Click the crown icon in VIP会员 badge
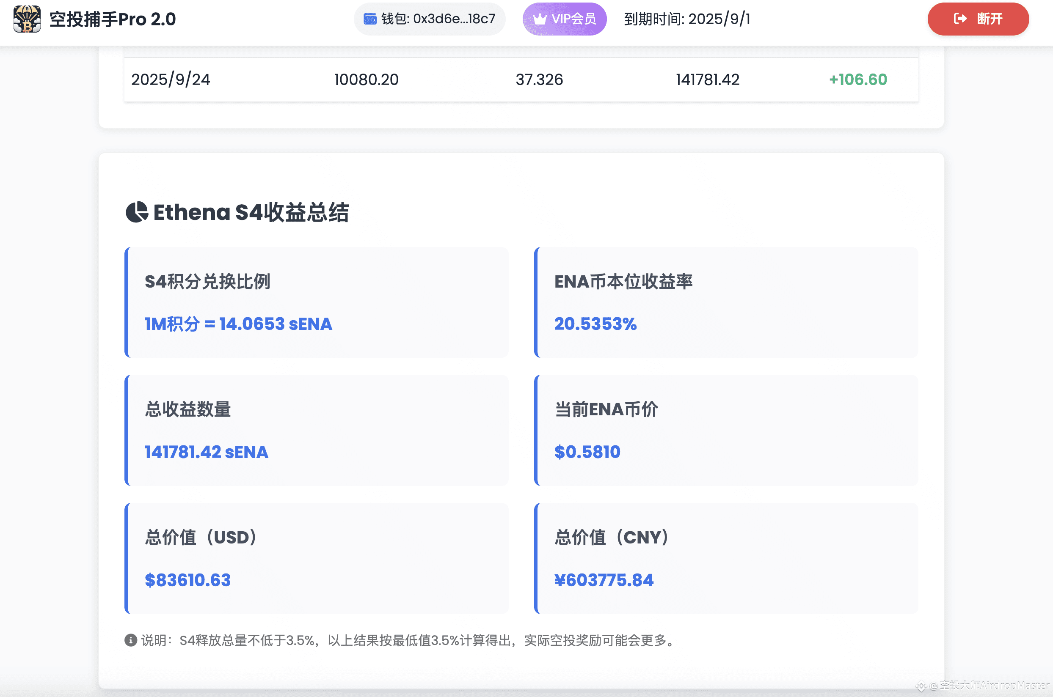The height and width of the screenshot is (697, 1053). (540, 19)
